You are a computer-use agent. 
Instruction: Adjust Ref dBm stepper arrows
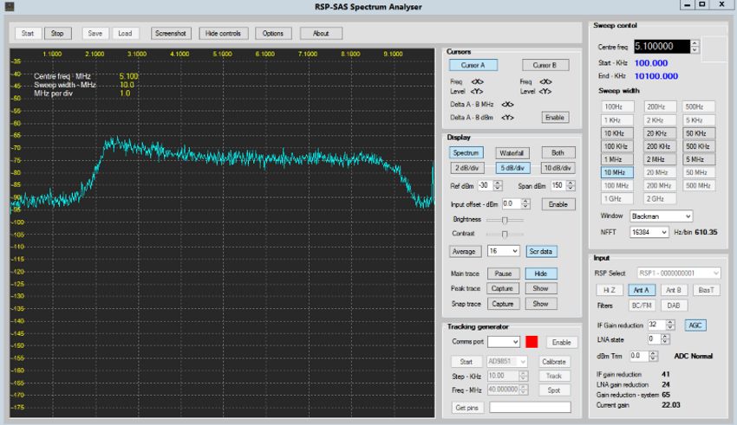click(498, 186)
